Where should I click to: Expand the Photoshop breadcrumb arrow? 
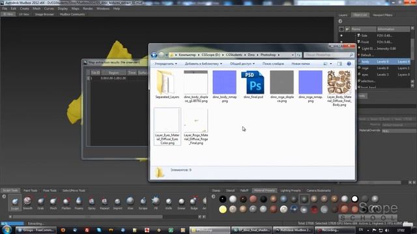pyautogui.click(x=279, y=55)
